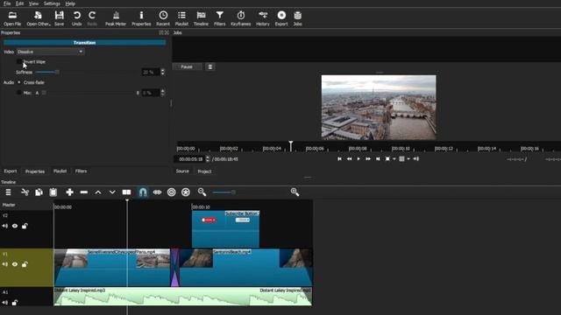This screenshot has height=315, width=561.
Task: Save the project with the Save icon
Action: (59, 18)
